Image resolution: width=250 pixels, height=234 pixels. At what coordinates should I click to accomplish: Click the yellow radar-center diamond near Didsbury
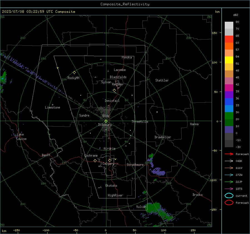pos(106,121)
